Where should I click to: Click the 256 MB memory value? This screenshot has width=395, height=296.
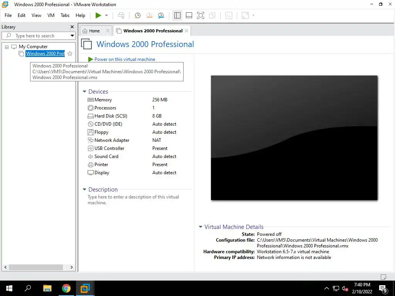pos(160,100)
